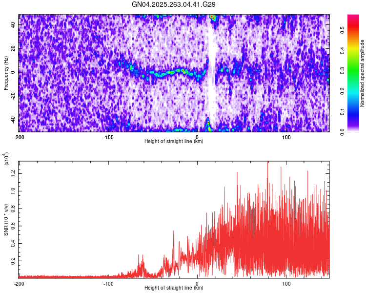Click the 100 tick under the spectrogram
The height and width of the screenshot is (293, 366).
(x=286, y=137)
